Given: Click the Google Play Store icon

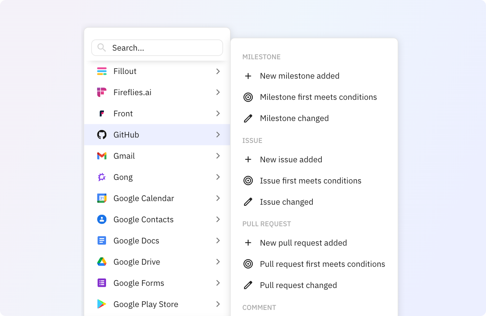Looking at the screenshot, I should 102,304.
